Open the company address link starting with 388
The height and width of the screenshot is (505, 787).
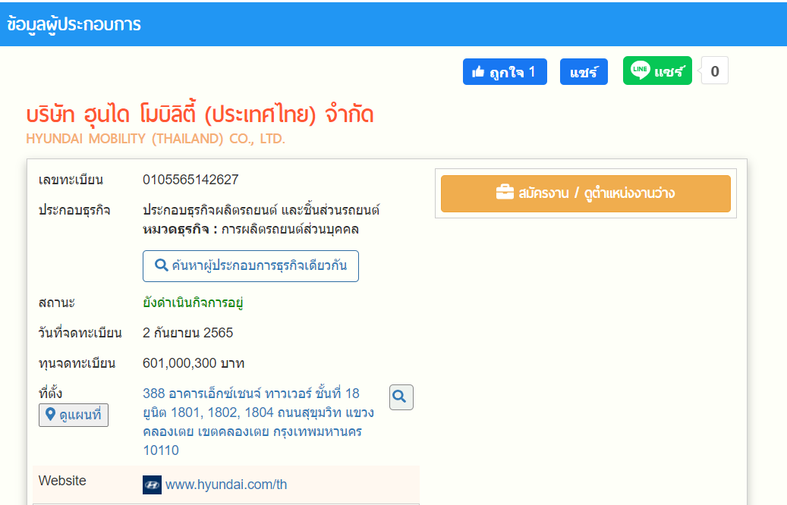click(x=258, y=422)
